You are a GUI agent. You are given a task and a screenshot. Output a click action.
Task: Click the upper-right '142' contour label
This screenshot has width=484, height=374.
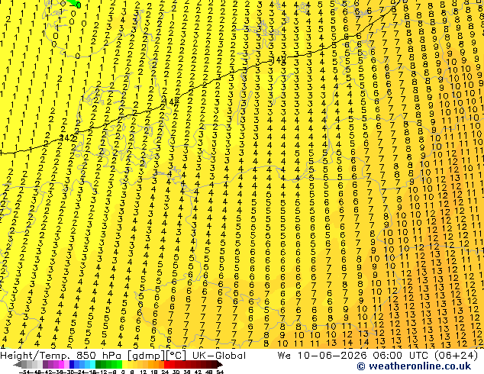coord(279,60)
